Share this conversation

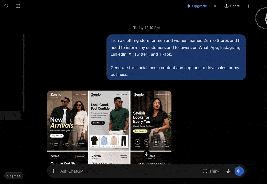point(232,6)
